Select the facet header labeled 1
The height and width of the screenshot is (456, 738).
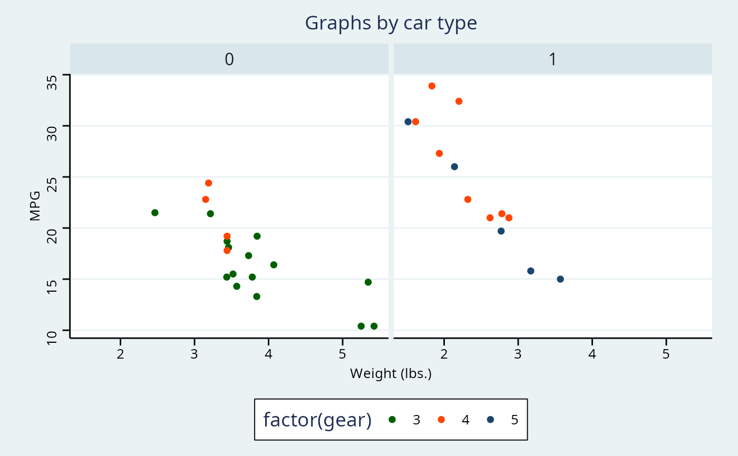pos(553,60)
